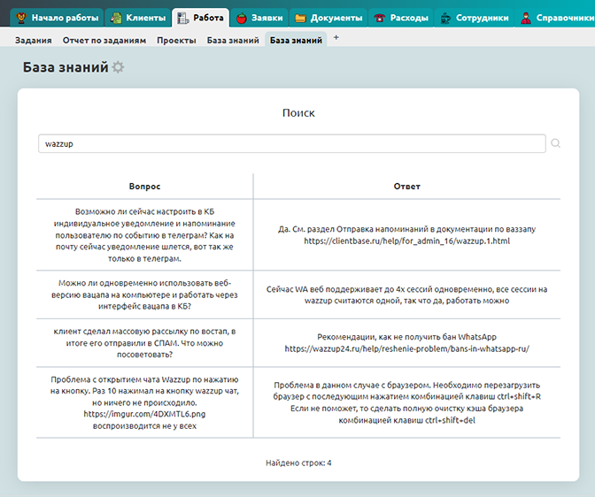Open the row with imgur.com screenshot link
This screenshot has height=497, width=595.
click(144, 401)
